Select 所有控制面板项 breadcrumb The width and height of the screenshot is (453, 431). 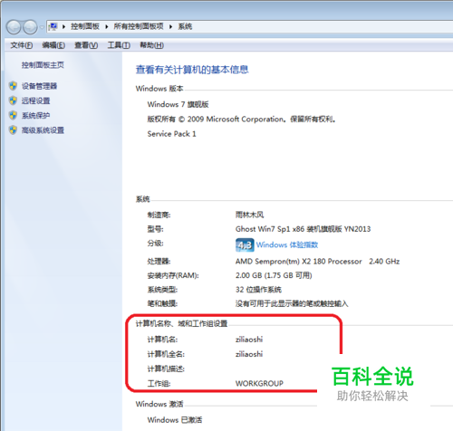click(139, 26)
